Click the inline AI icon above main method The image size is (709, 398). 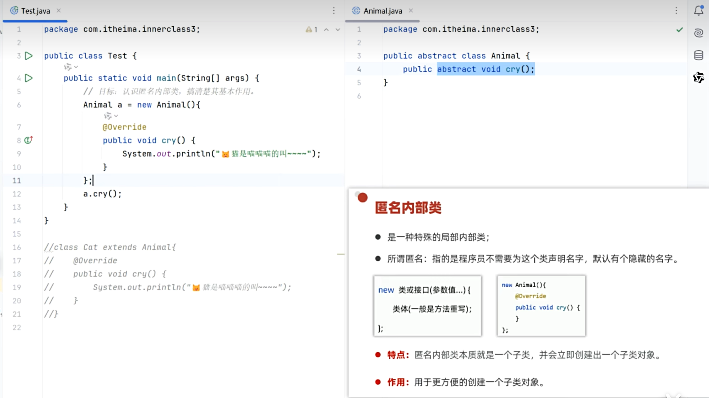pyautogui.click(x=68, y=67)
